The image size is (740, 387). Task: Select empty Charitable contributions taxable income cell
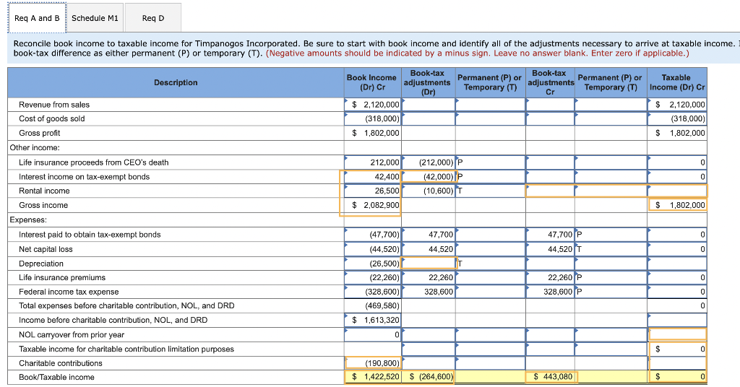(676, 363)
